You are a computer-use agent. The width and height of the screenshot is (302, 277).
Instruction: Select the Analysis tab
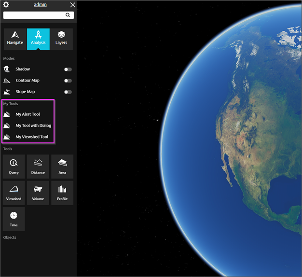(38, 39)
